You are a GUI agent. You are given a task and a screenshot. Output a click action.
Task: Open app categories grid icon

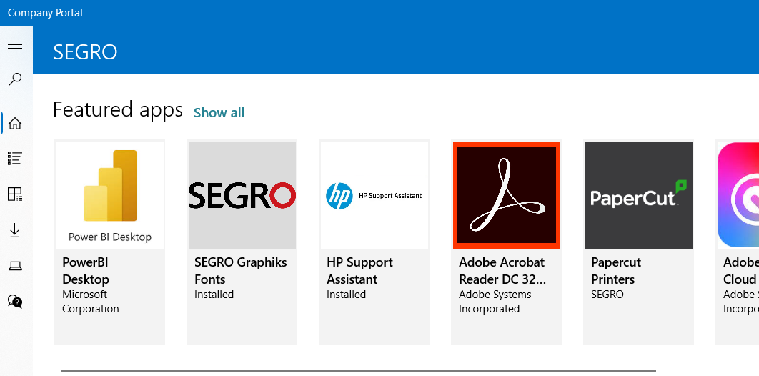coord(15,194)
